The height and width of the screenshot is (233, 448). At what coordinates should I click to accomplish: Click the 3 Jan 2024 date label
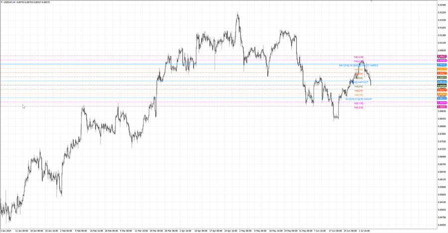(x=6, y=231)
